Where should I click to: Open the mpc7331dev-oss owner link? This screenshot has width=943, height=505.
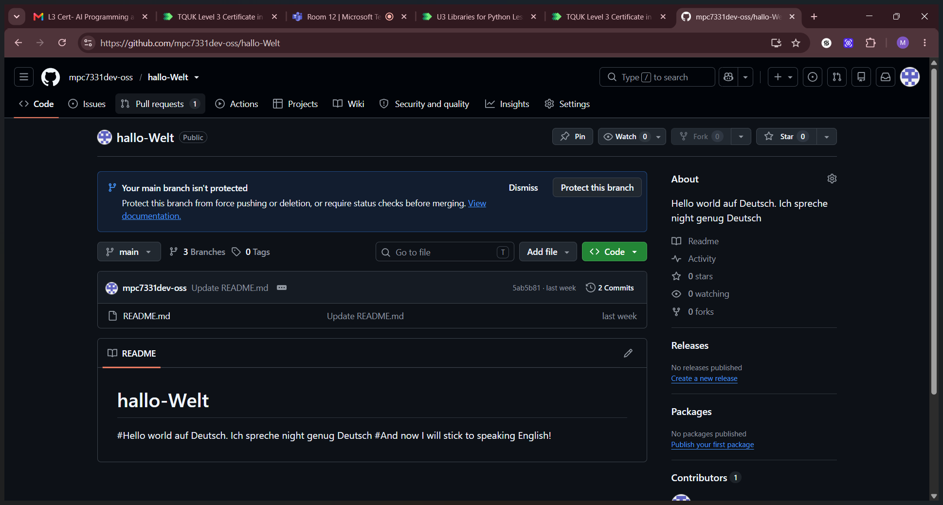coord(101,77)
